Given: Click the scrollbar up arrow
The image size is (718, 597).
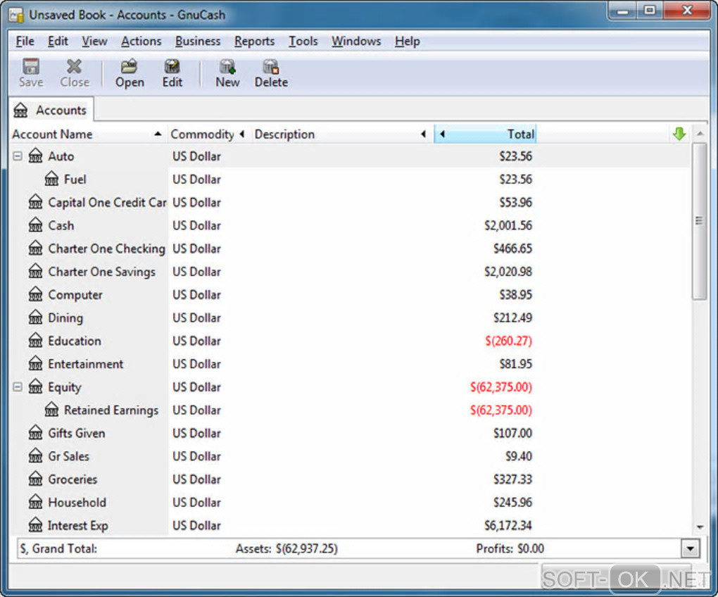Looking at the screenshot, I should 699,134.
